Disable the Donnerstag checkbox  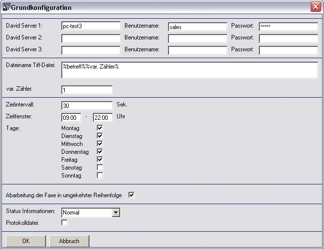(100, 152)
